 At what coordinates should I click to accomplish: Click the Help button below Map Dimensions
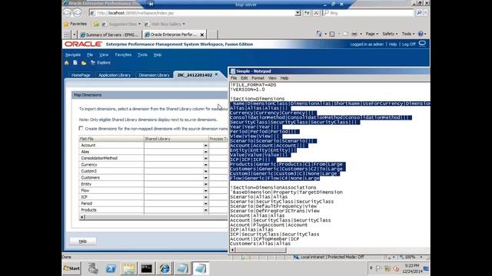coord(83,242)
